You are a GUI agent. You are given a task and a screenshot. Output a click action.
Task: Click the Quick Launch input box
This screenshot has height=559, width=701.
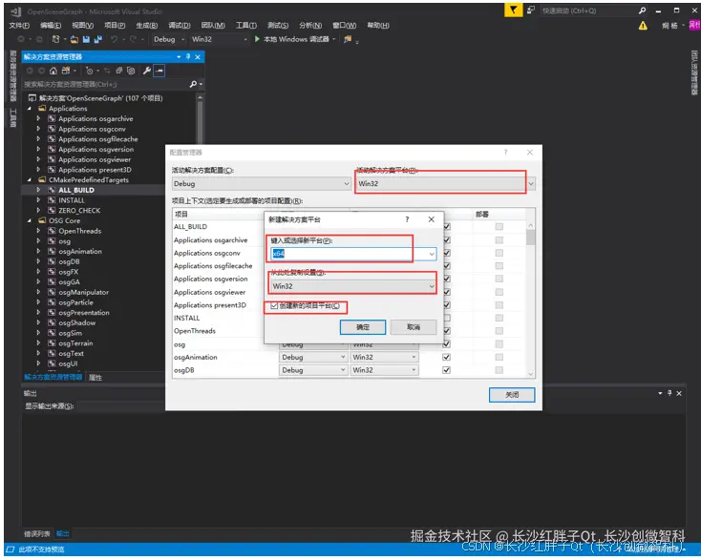pyautogui.click(x=588, y=10)
